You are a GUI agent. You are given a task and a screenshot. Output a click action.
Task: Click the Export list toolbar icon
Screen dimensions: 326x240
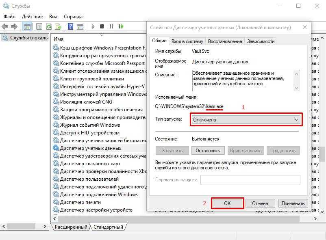[58, 27]
